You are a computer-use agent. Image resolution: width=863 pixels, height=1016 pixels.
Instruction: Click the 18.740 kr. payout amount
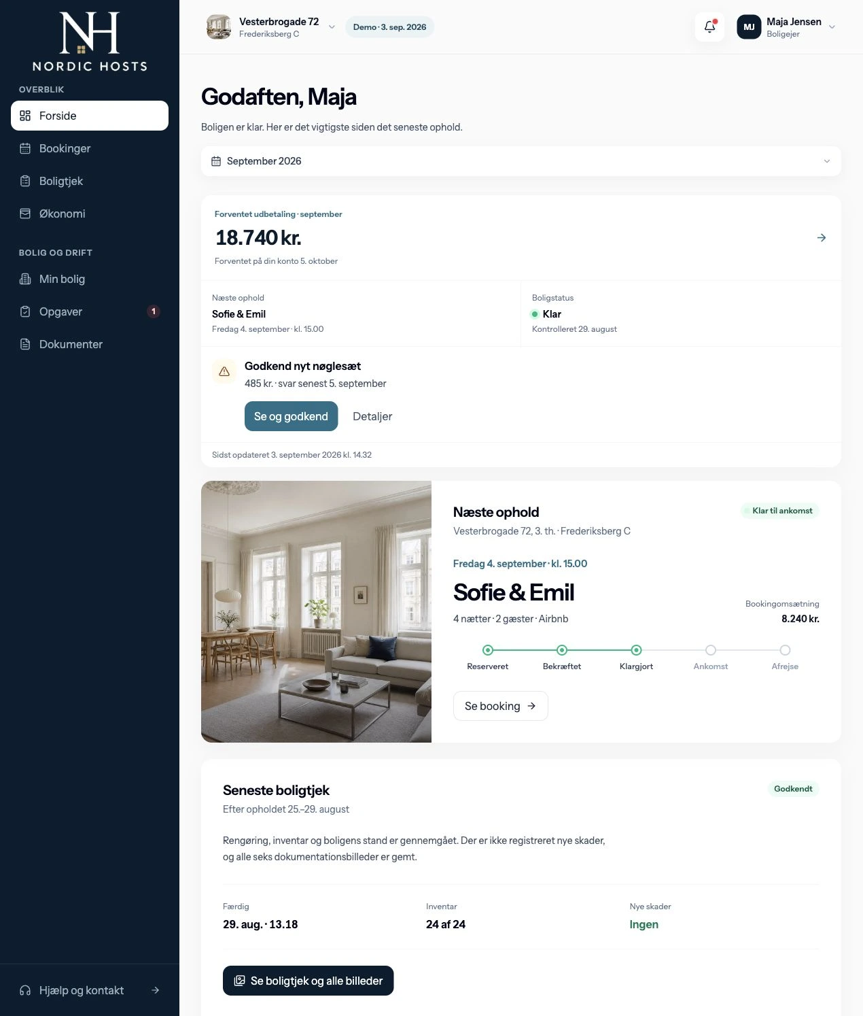click(258, 237)
